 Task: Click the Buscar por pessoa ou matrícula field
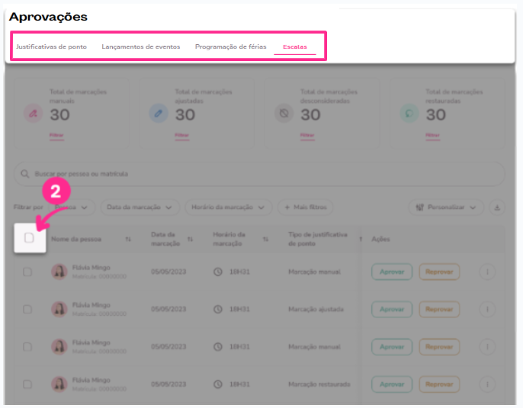coord(259,174)
